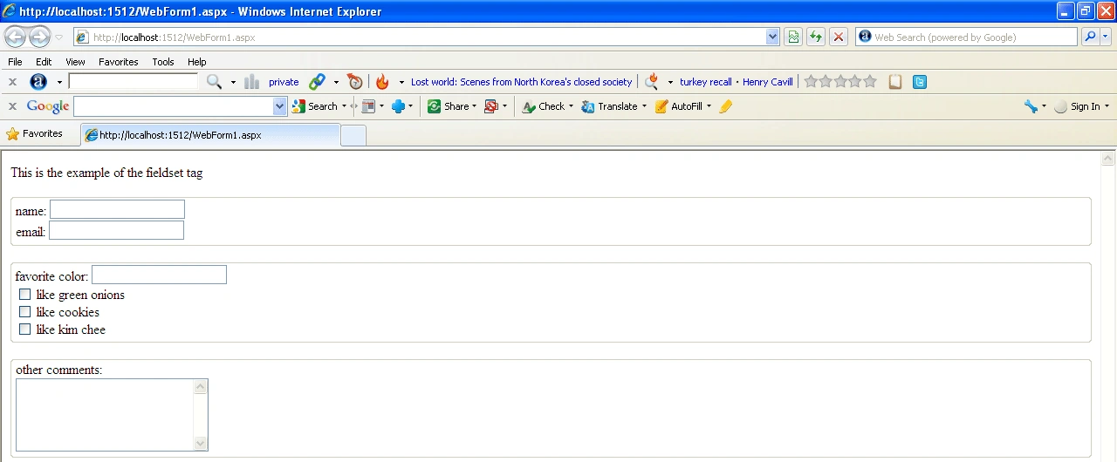Open the turkey recall link

pos(706,82)
